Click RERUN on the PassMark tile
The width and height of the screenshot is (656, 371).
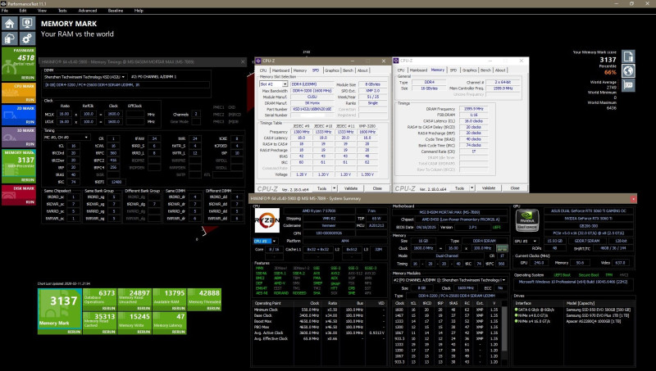28,78
